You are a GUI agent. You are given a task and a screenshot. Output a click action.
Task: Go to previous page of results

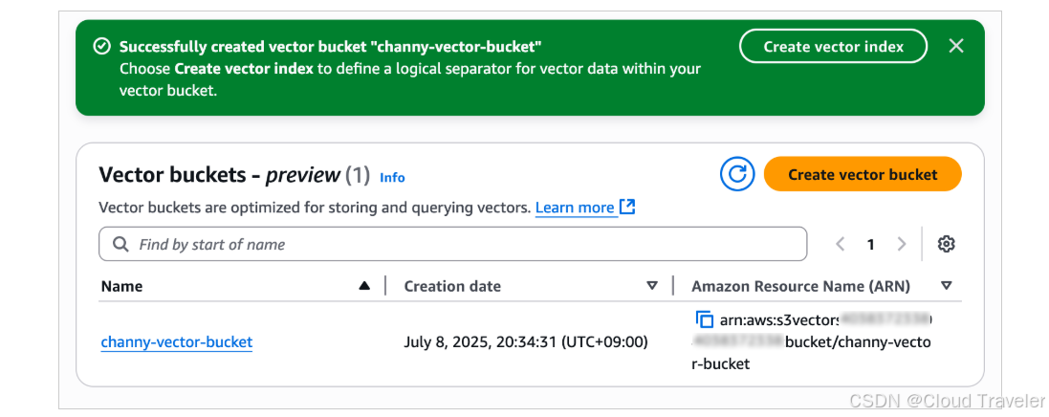(841, 244)
